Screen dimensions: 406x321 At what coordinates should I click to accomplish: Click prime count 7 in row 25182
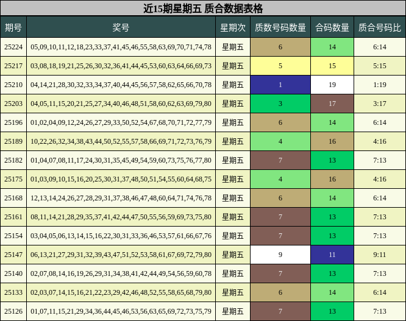pos(280,160)
